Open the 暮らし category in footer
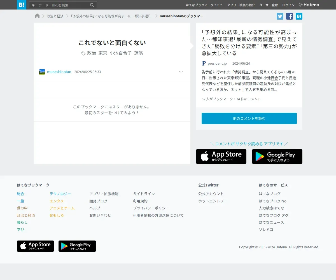 (22, 222)
